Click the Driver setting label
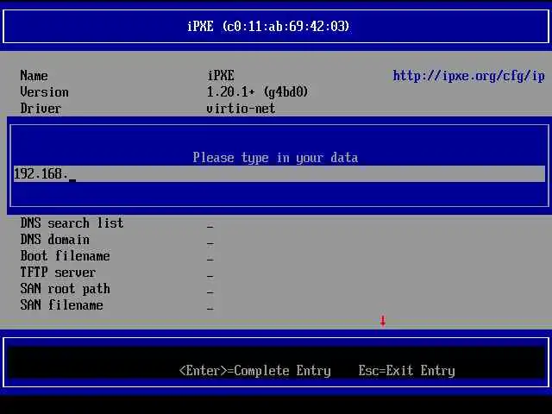This screenshot has height=414, width=552. coord(41,109)
